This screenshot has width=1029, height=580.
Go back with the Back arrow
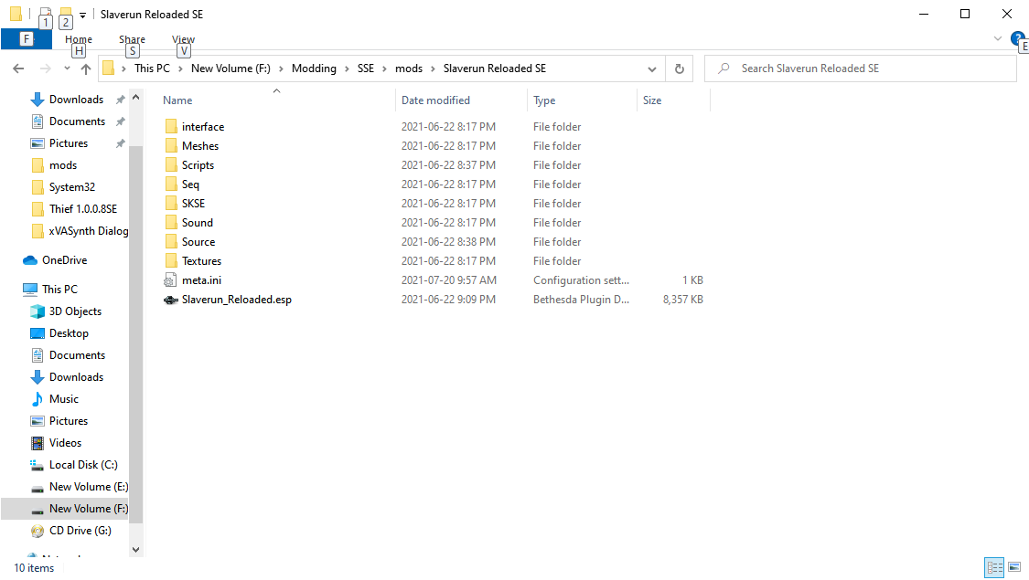(18, 69)
